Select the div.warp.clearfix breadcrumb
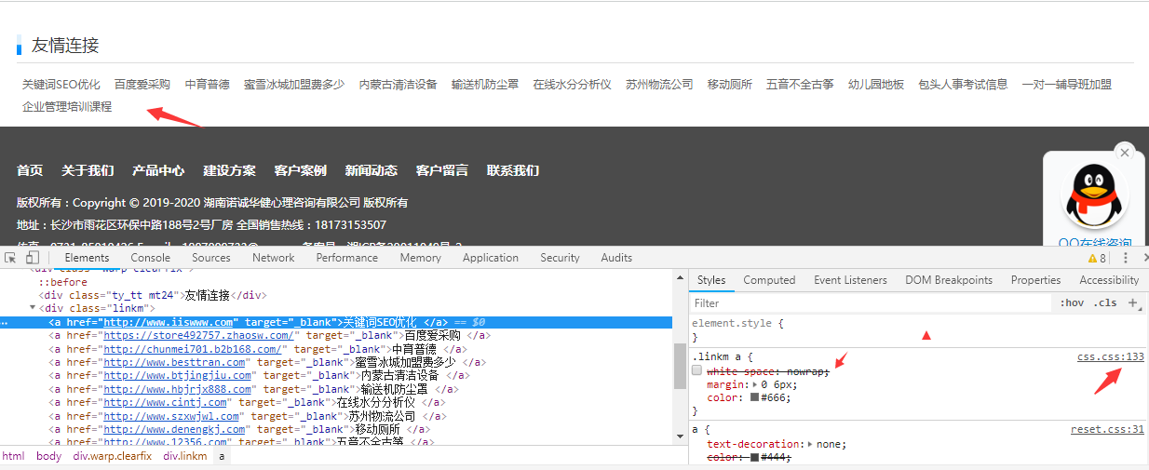This screenshot has width=1149, height=470. click(x=113, y=456)
